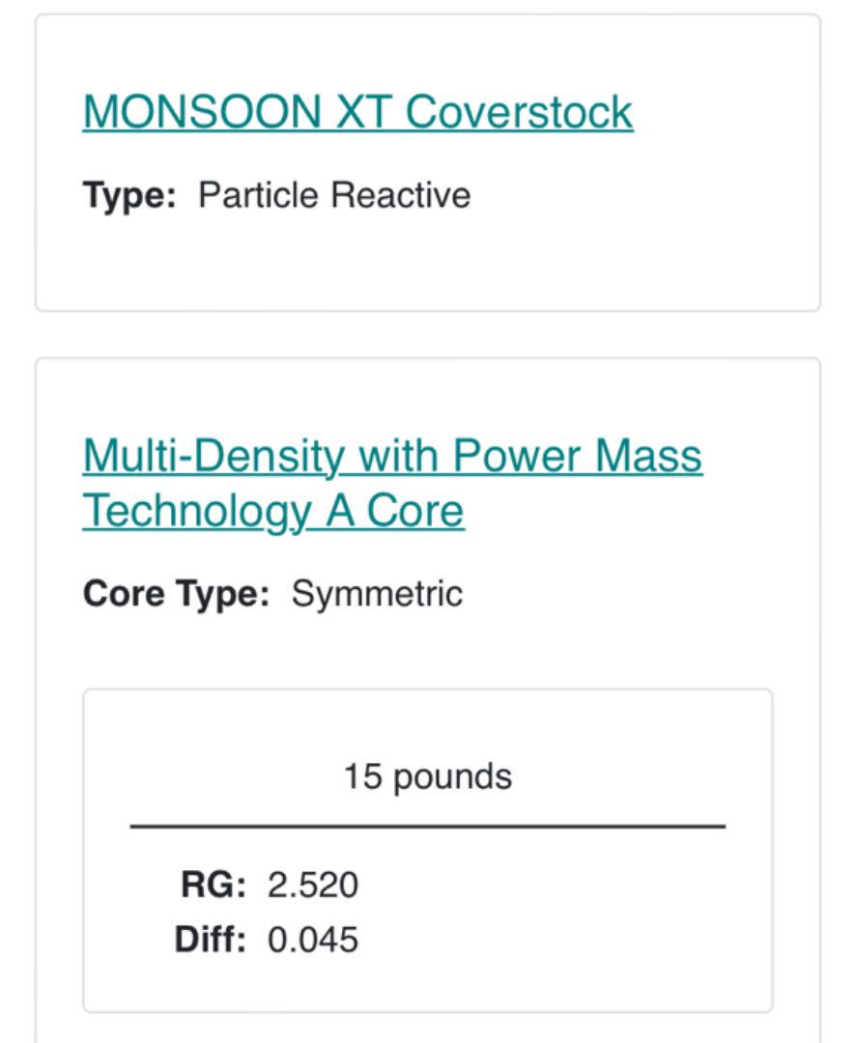
Task: Select the Diff value 0.045
Action: click(x=313, y=940)
